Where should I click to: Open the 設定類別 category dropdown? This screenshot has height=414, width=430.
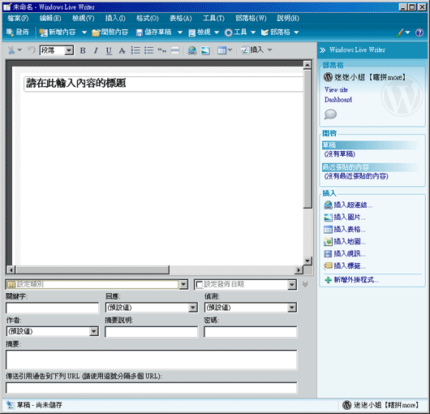tap(183, 285)
